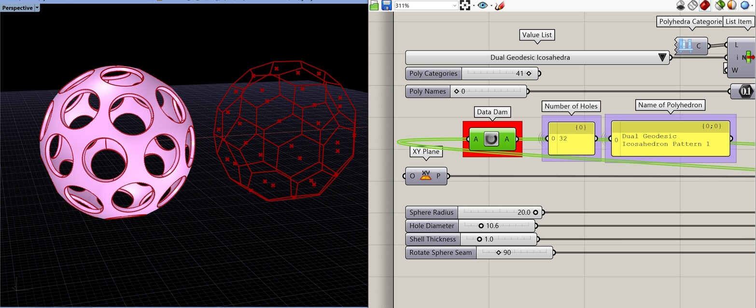Enable shaded preview with red cylinder icon
Screen dimensions: 756x308
pyautogui.click(x=705, y=5)
